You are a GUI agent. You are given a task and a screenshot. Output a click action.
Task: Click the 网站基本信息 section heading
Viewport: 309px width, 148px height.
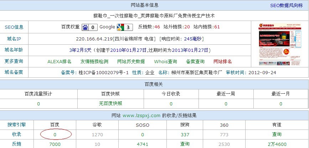pos(145,5)
